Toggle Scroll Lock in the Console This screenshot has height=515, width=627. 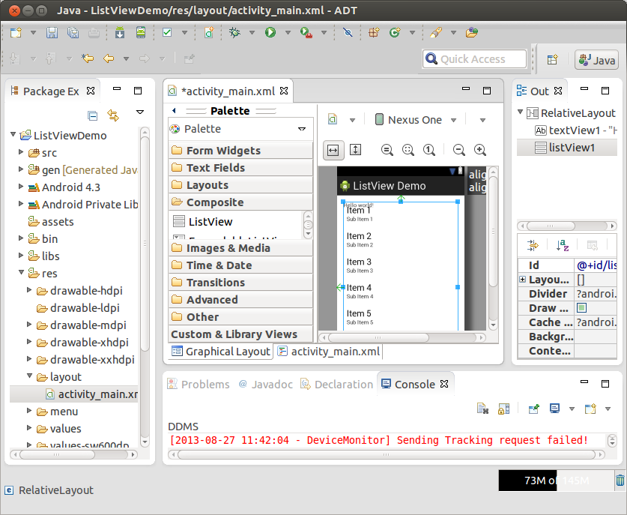(503, 408)
